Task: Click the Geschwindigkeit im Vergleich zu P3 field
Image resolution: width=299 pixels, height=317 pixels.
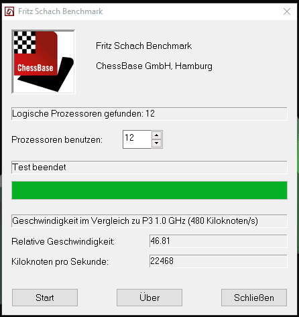Action: pyautogui.click(x=149, y=220)
